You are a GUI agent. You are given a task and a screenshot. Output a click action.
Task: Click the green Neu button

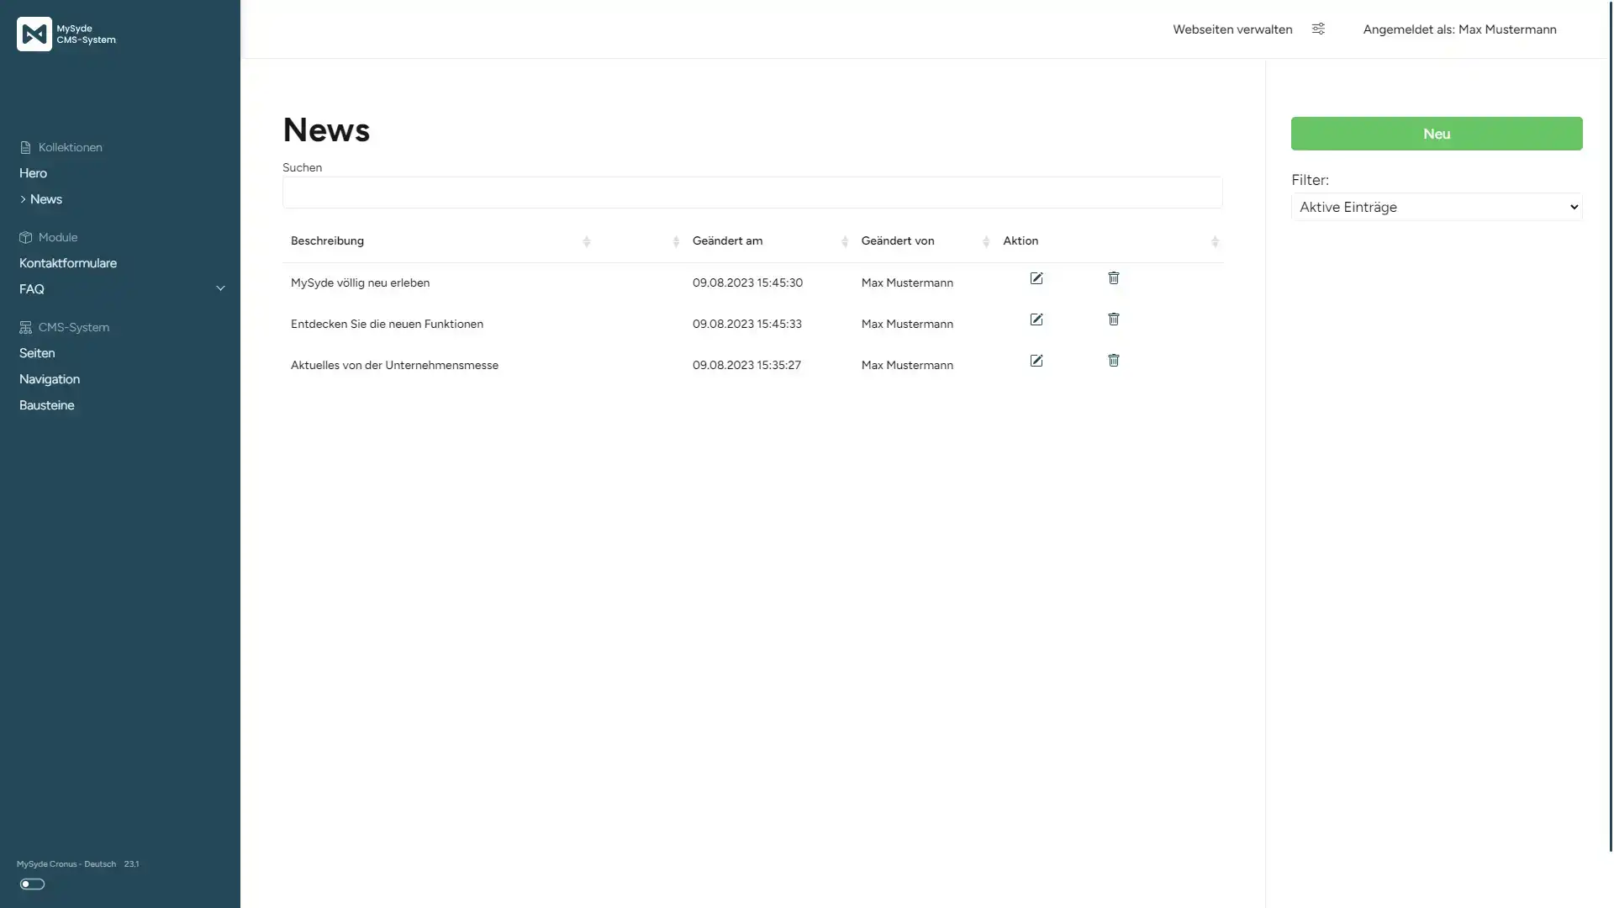point(1437,134)
